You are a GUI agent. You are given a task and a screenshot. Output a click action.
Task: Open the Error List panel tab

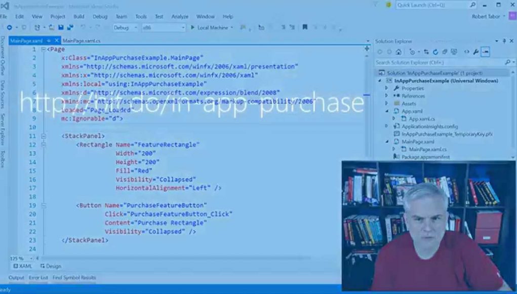pyautogui.click(x=38, y=277)
